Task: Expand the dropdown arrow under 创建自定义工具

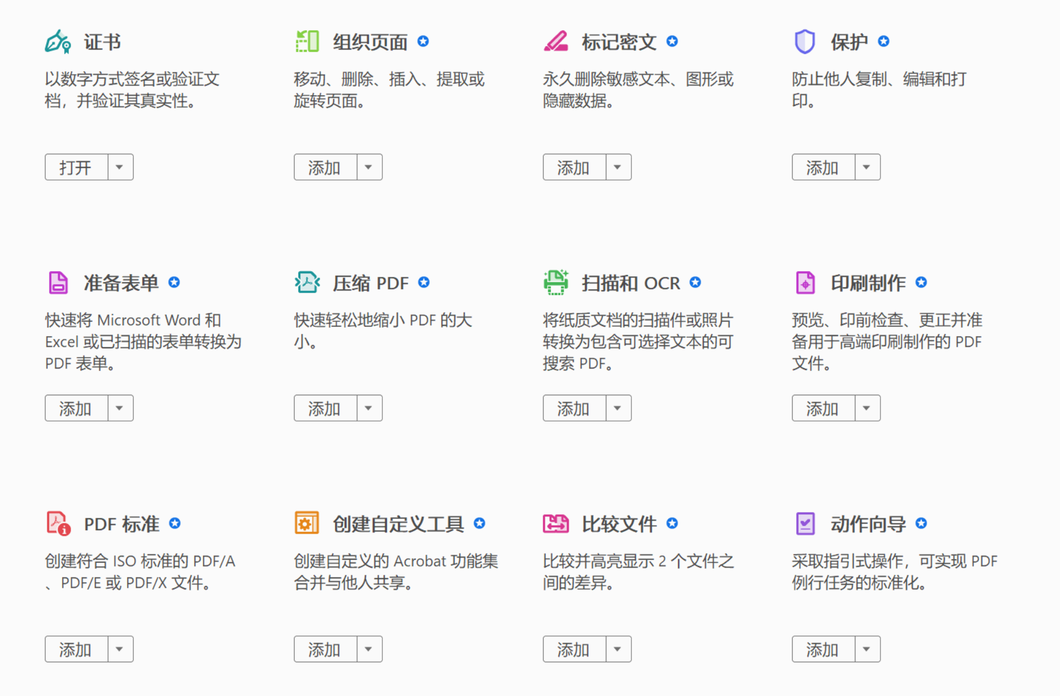Action: tap(369, 649)
